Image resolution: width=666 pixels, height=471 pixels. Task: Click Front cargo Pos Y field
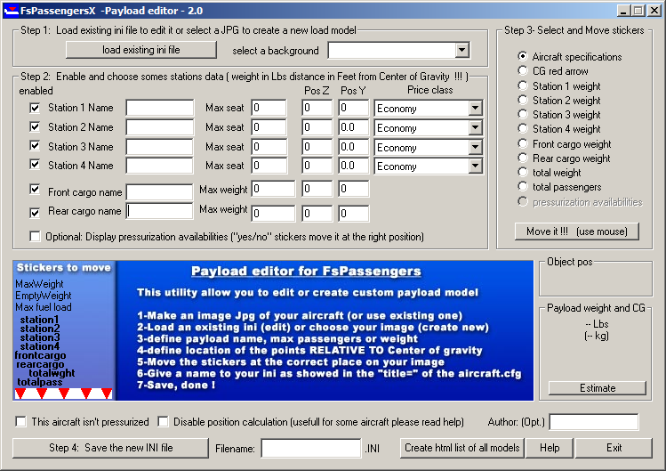click(353, 189)
